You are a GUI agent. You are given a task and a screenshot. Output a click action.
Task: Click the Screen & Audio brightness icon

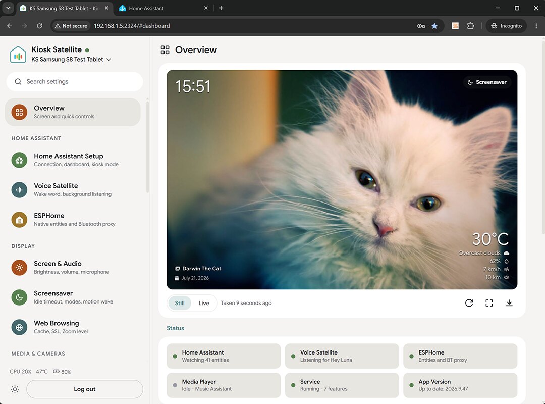click(19, 268)
